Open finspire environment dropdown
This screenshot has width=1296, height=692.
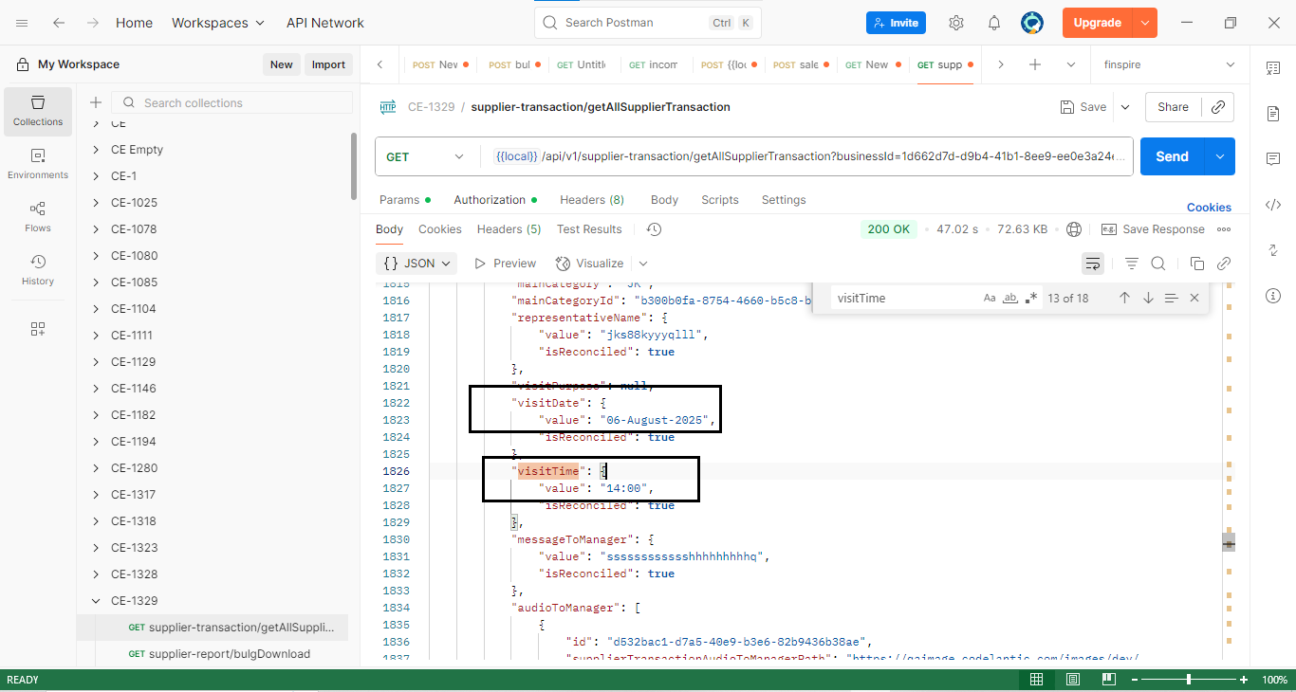coord(1169,64)
